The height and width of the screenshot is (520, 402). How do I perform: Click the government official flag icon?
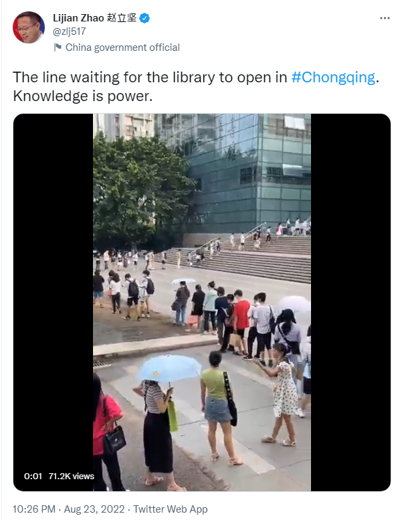(58, 48)
